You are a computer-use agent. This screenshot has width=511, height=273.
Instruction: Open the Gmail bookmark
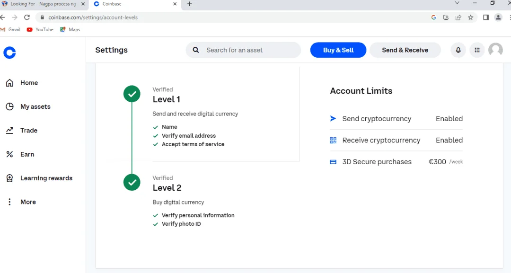pos(10,30)
